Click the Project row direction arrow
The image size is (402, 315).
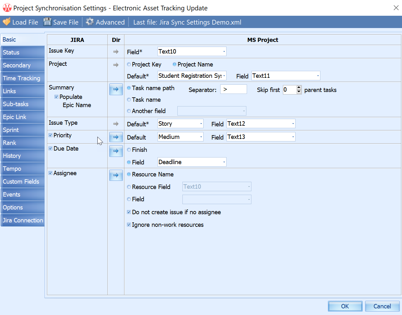point(116,65)
